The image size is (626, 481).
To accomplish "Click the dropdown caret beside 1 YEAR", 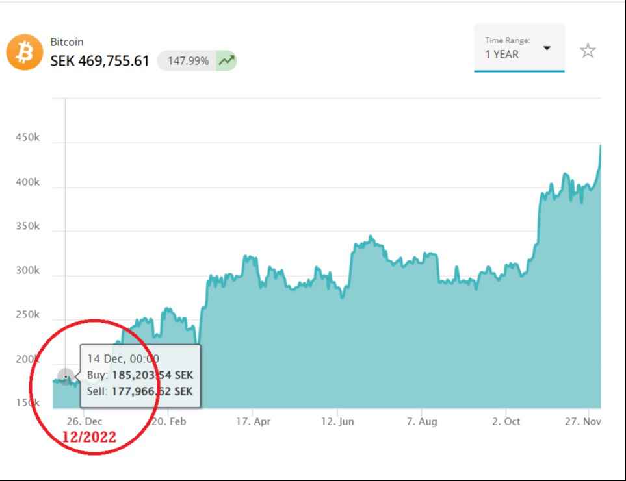I will coord(547,49).
